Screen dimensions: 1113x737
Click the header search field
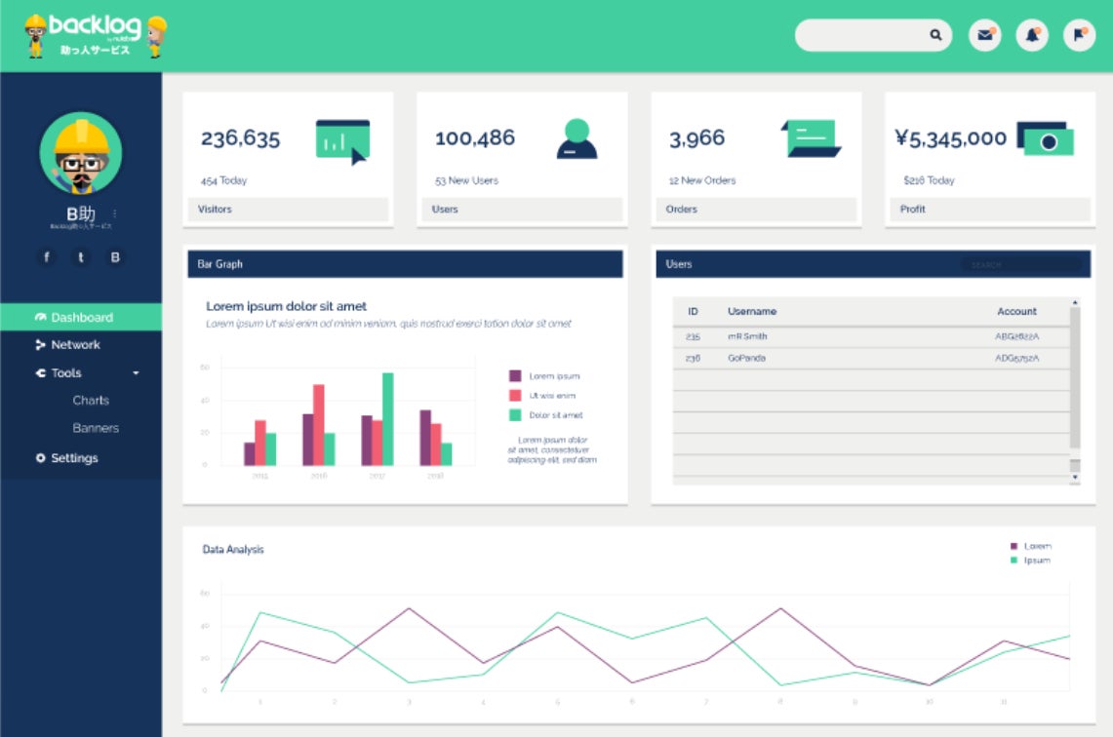[873, 35]
